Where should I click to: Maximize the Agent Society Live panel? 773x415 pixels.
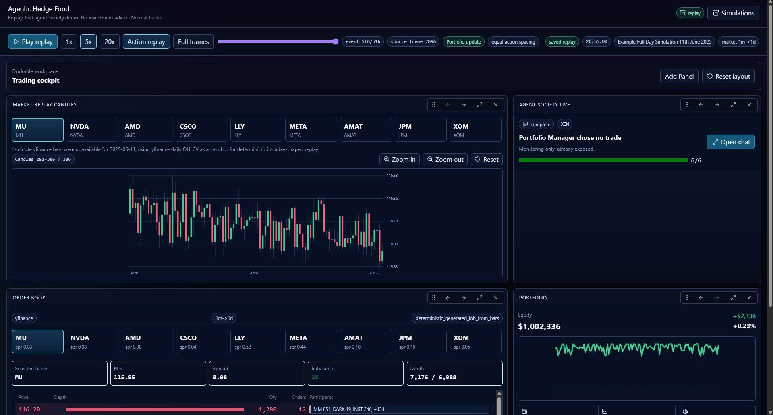point(733,105)
